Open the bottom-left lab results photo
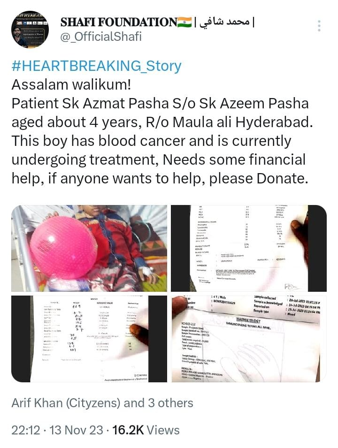The width and height of the screenshot is (338, 448). pos(89,339)
